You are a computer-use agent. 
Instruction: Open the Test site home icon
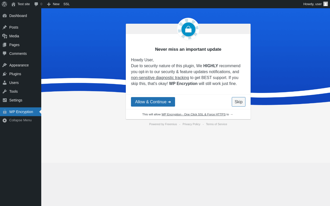point(13,4)
